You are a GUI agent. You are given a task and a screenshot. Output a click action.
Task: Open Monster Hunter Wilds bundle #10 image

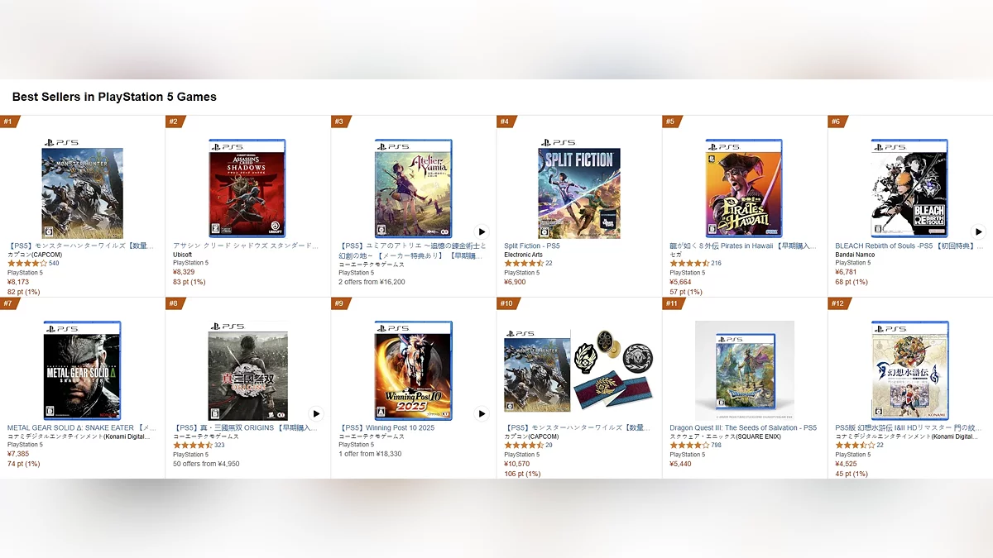[578, 370]
